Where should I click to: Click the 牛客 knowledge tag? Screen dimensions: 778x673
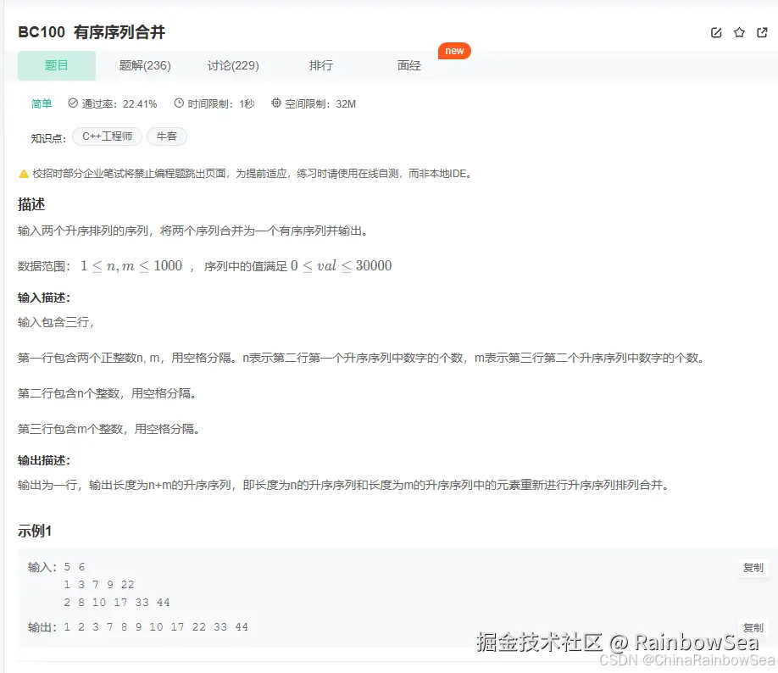coord(166,136)
